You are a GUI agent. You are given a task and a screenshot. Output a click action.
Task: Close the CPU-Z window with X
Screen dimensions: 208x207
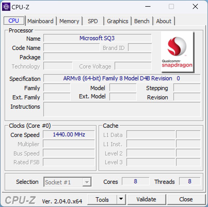pos(195,6)
